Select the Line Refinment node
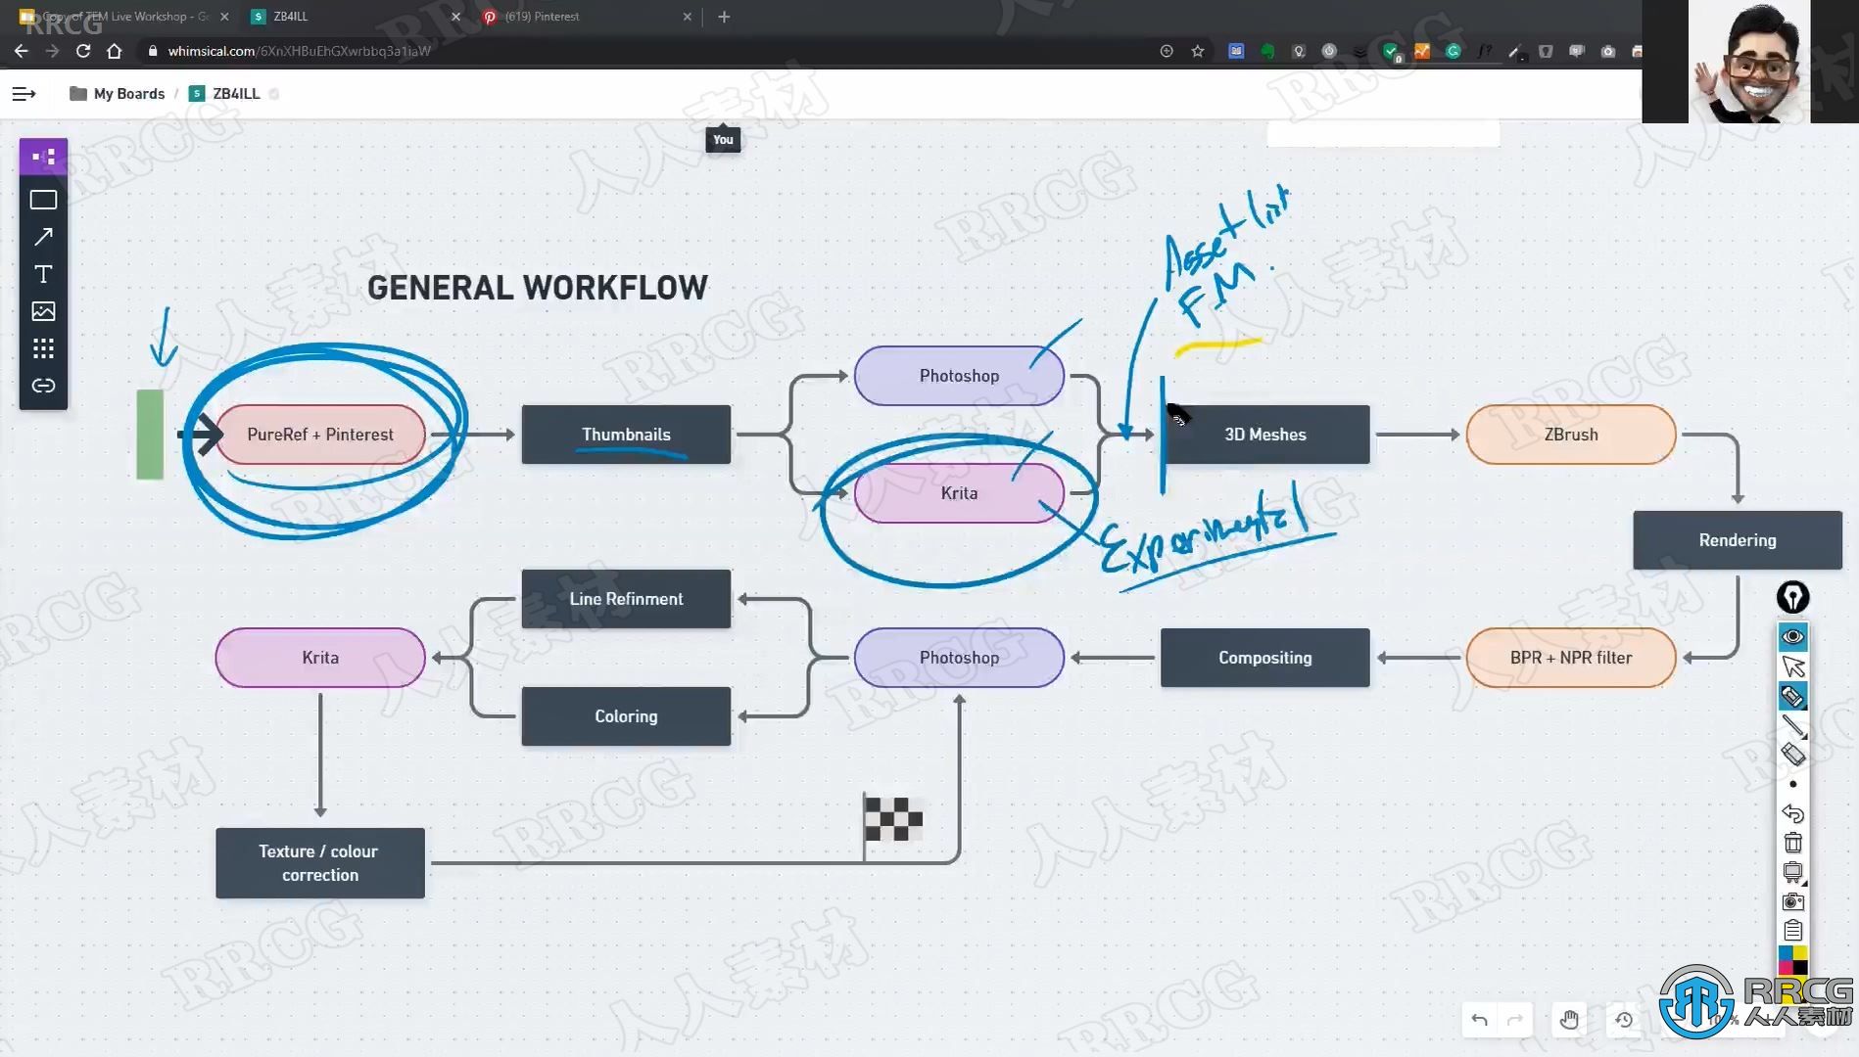1859x1057 pixels. click(626, 599)
